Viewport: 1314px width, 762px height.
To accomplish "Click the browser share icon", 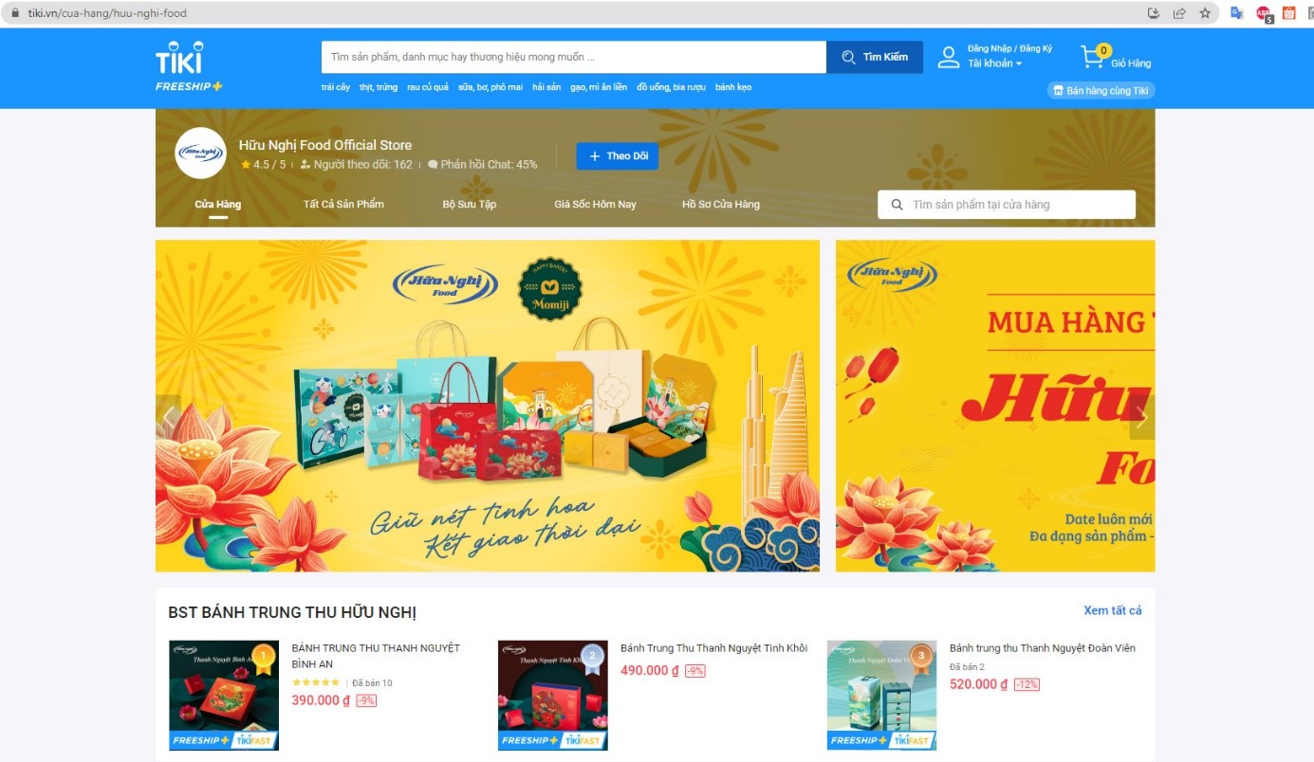I will click(1179, 13).
